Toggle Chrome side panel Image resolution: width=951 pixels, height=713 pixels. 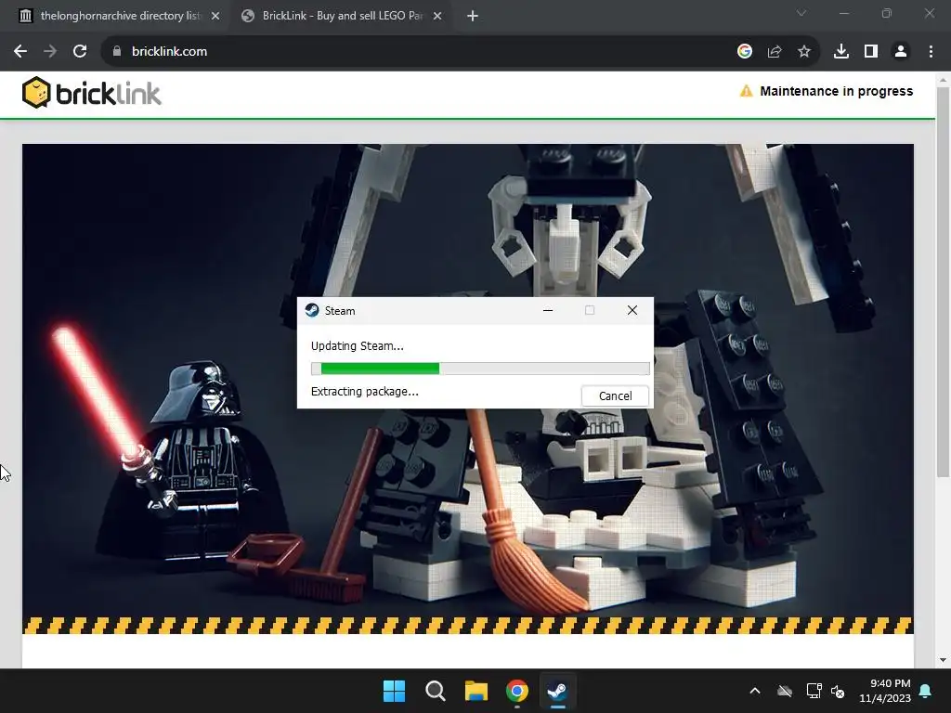871,52
